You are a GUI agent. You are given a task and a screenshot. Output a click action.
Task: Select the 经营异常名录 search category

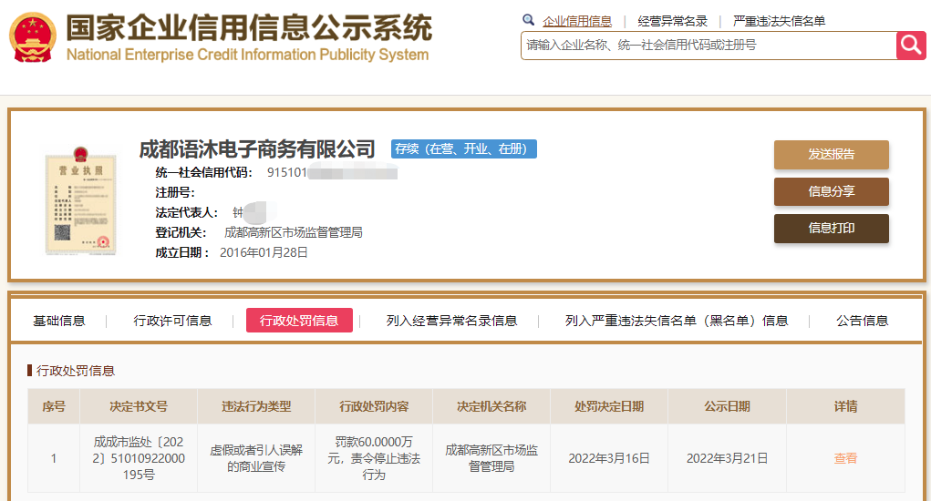672,21
